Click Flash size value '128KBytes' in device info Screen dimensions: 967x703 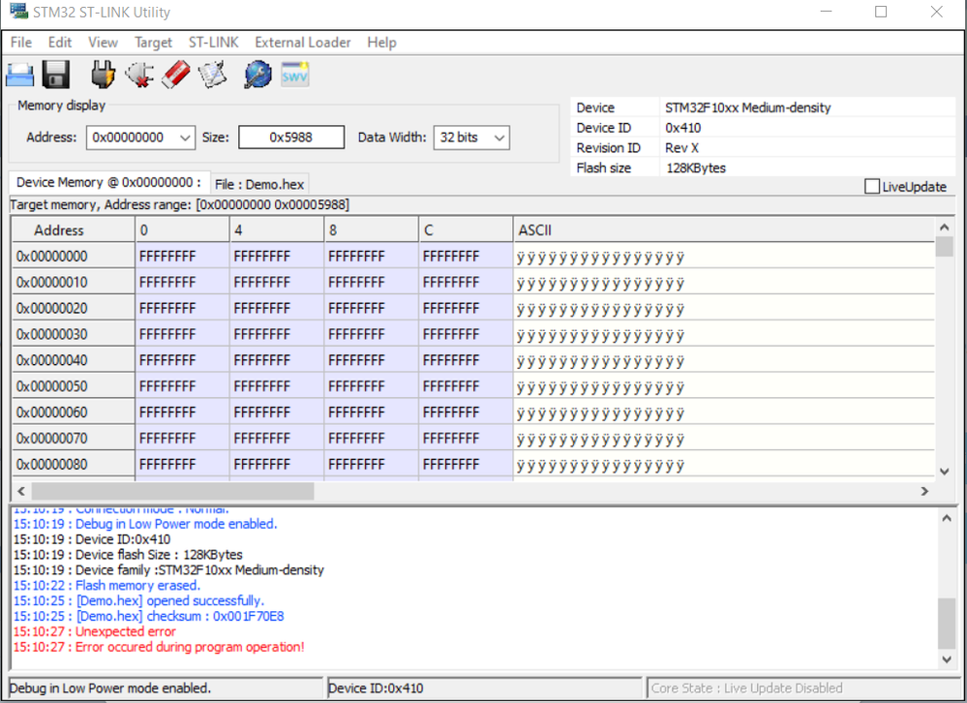coord(696,168)
